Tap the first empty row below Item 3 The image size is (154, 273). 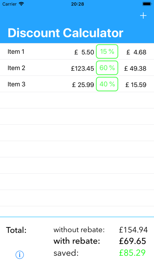point(77,100)
